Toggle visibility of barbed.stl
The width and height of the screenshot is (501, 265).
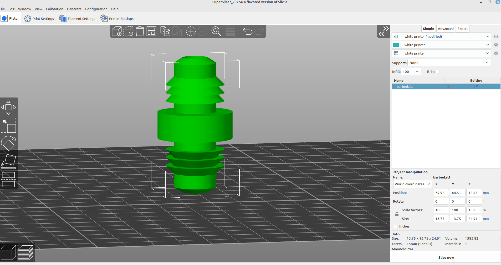tap(448, 86)
